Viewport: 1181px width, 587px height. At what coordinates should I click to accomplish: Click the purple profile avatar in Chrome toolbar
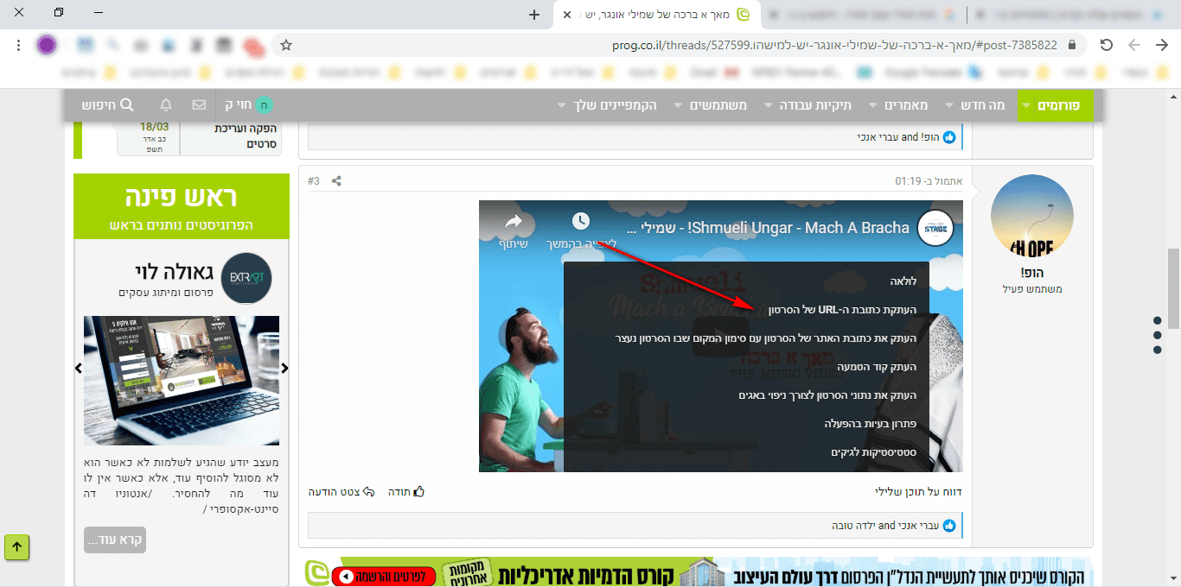[x=47, y=45]
